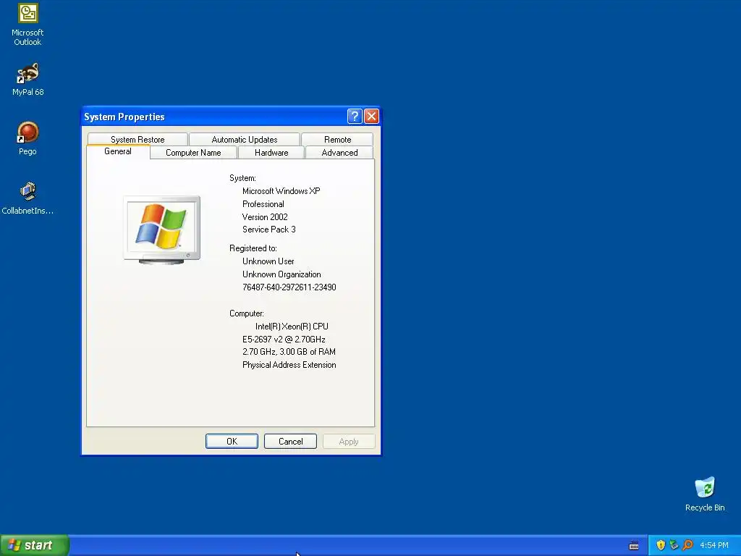Click 'Physical Address Extension' text
The image size is (741, 556).
[x=289, y=365]
